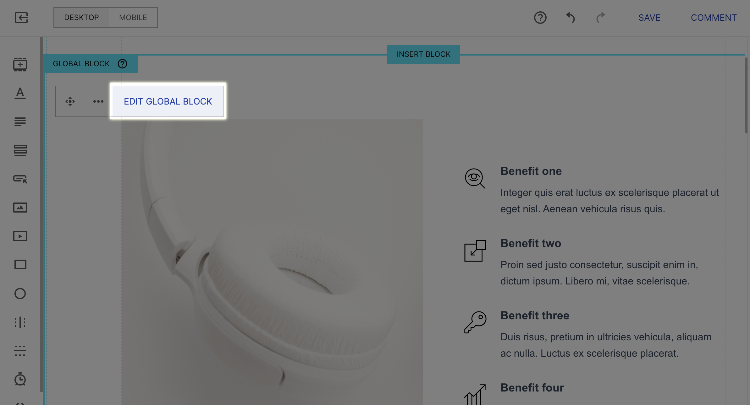
Task: Click the headphones product image
Action: [x=272, y=262]
